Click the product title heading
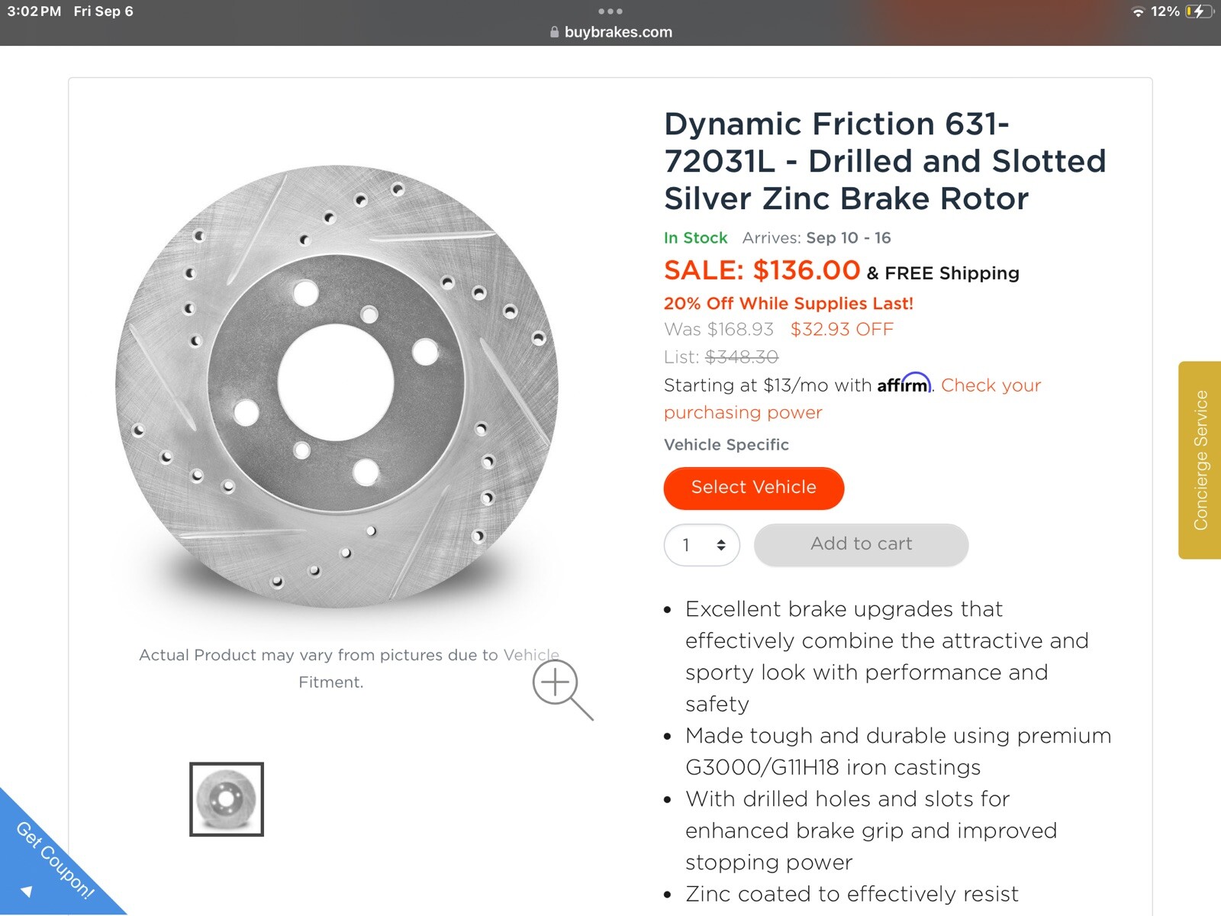 [x=884, y=161]
